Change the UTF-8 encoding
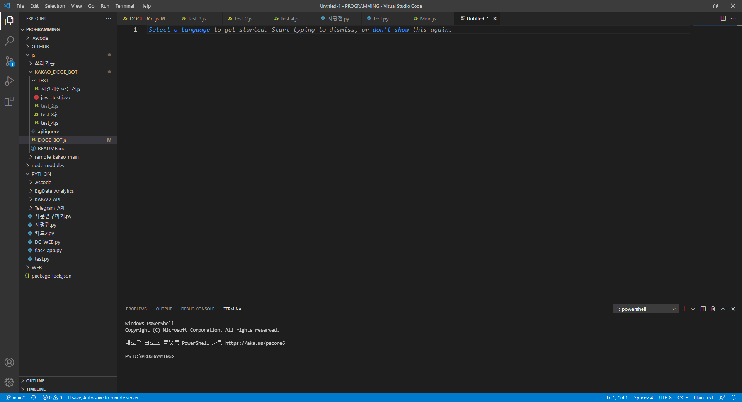This screenshot has width=742, height=402. click(665, 397)
